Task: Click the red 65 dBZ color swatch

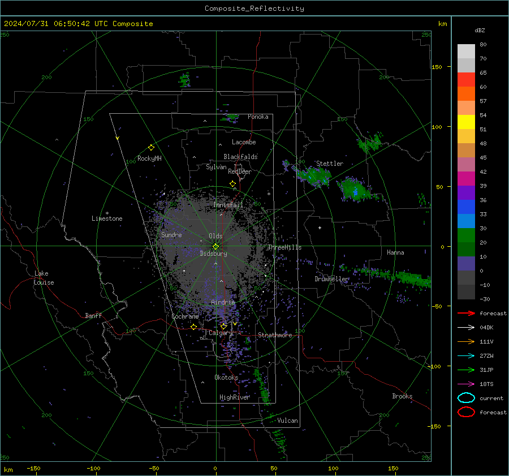Action: [x=466, y=79]
